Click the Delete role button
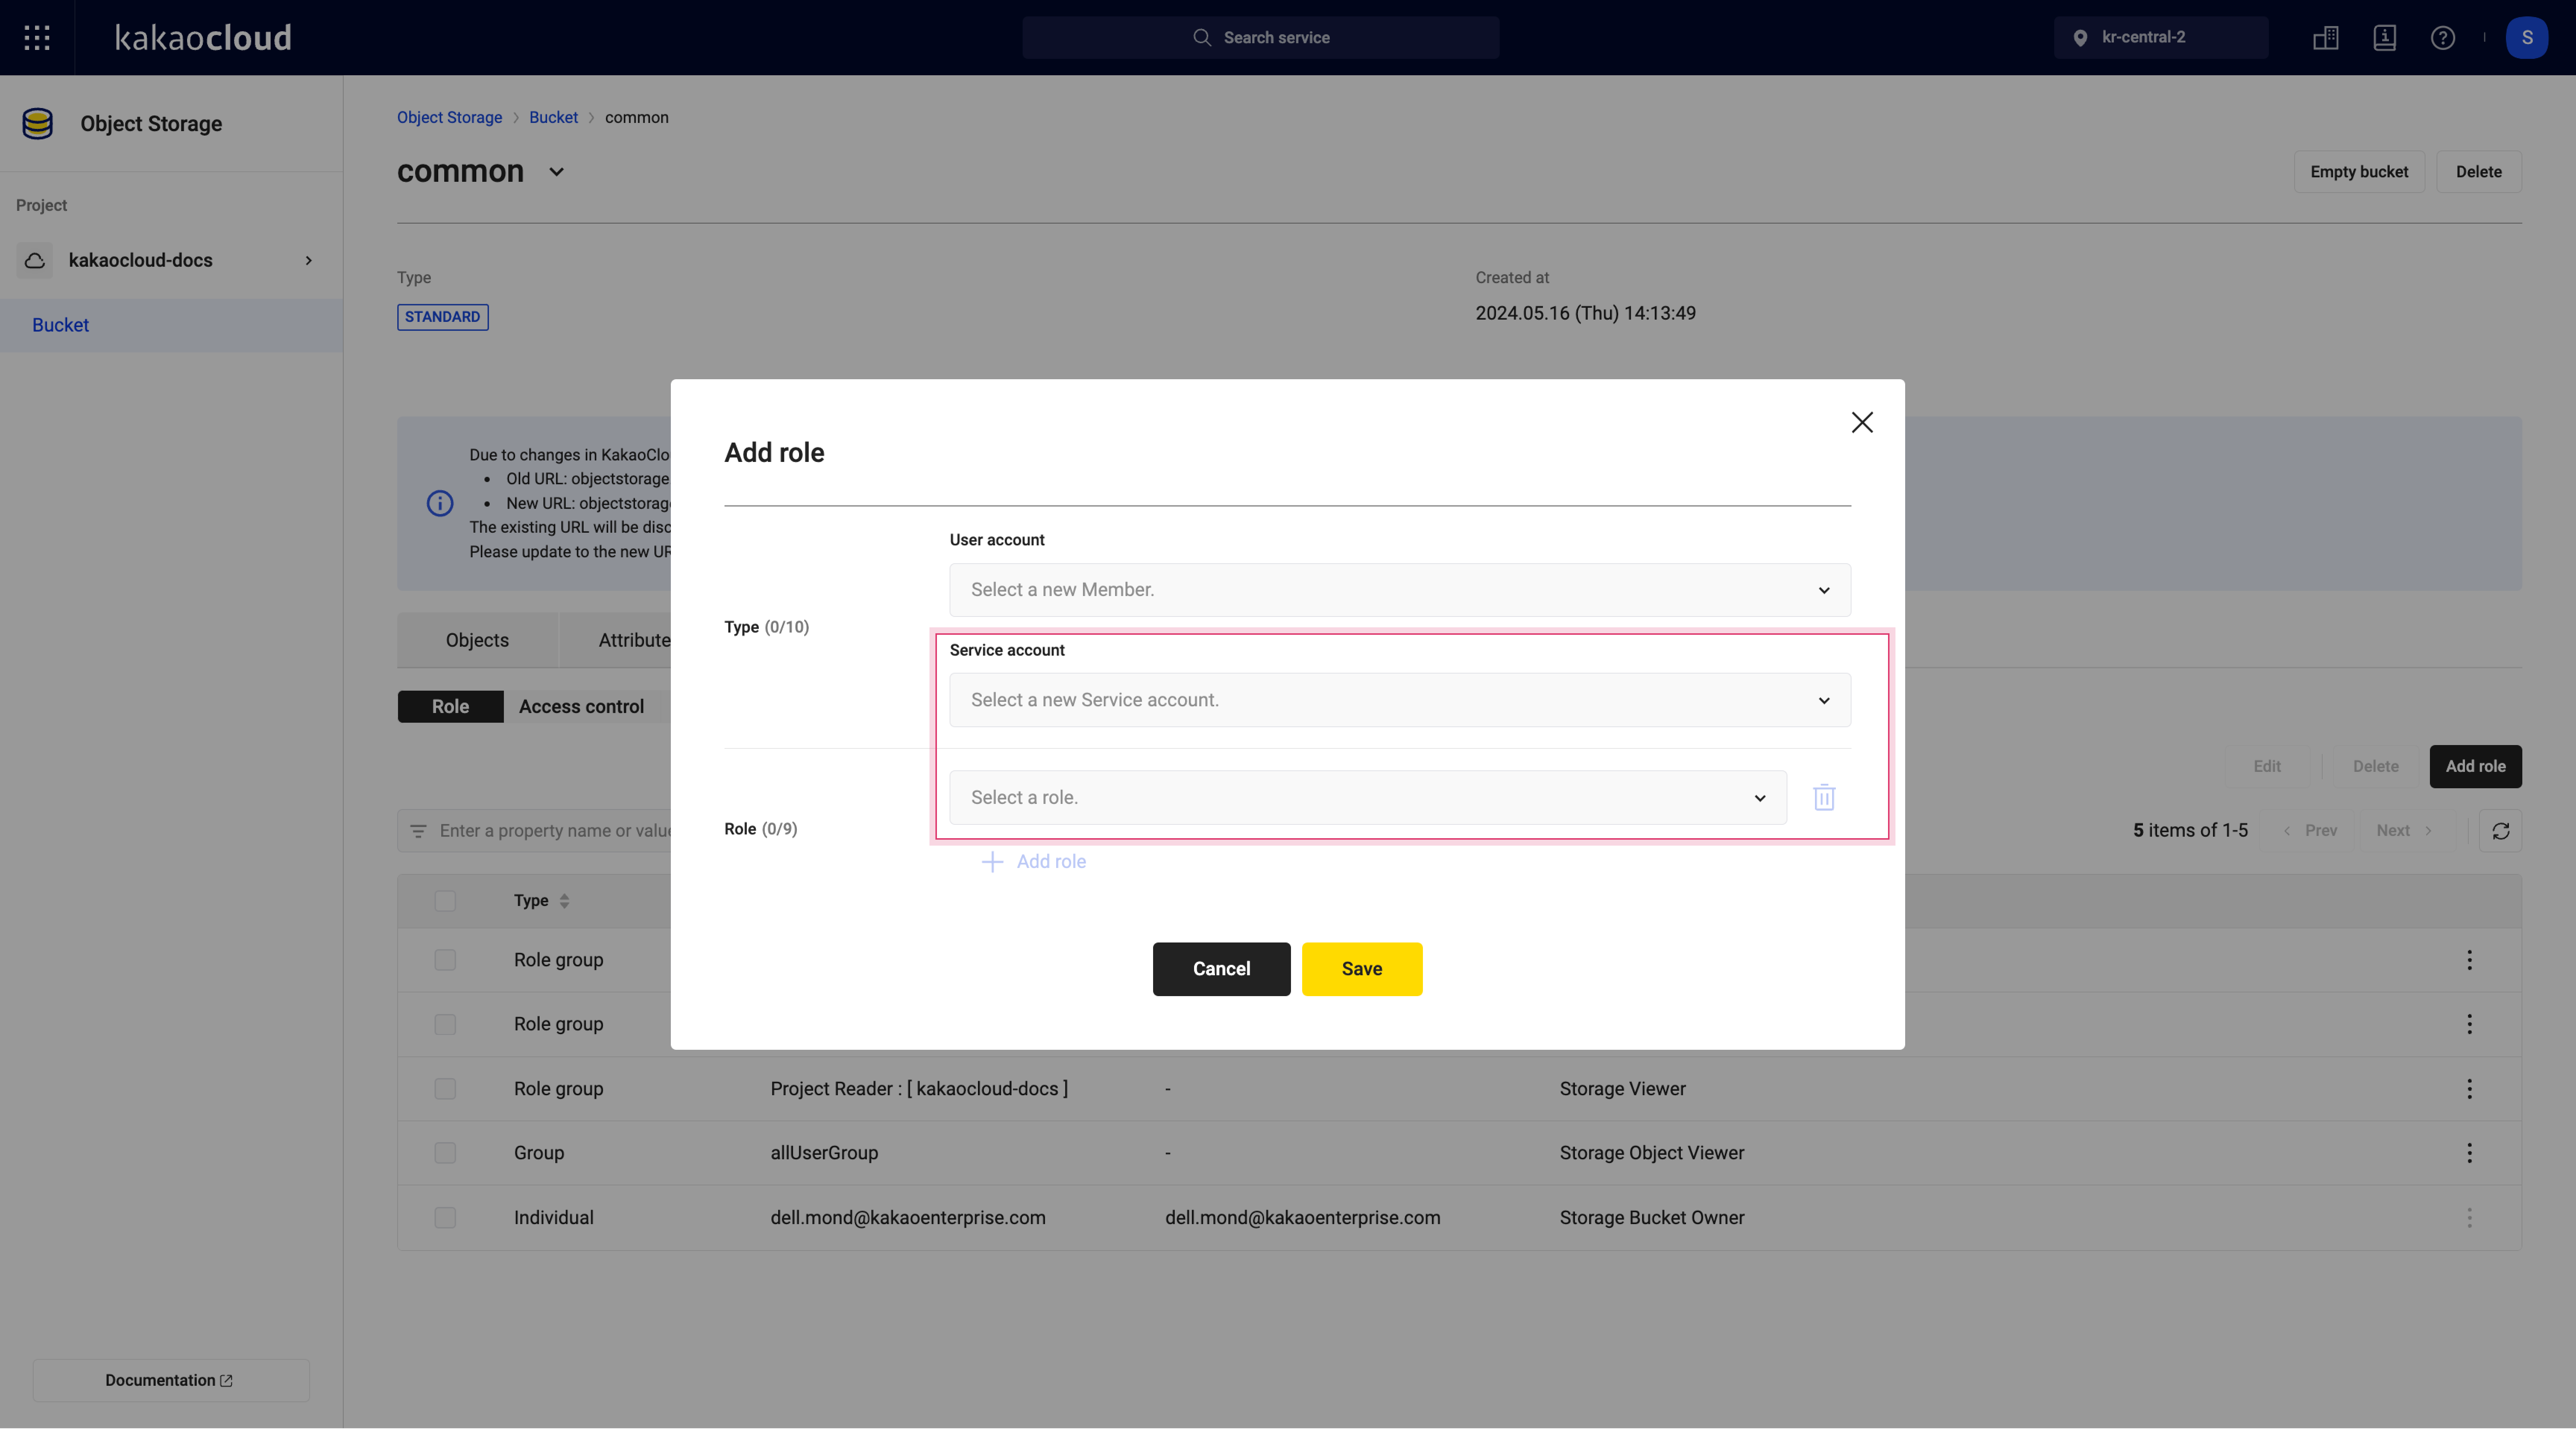The image size is (2576, 1429). pyautogui.click(x=2375, y=766)
